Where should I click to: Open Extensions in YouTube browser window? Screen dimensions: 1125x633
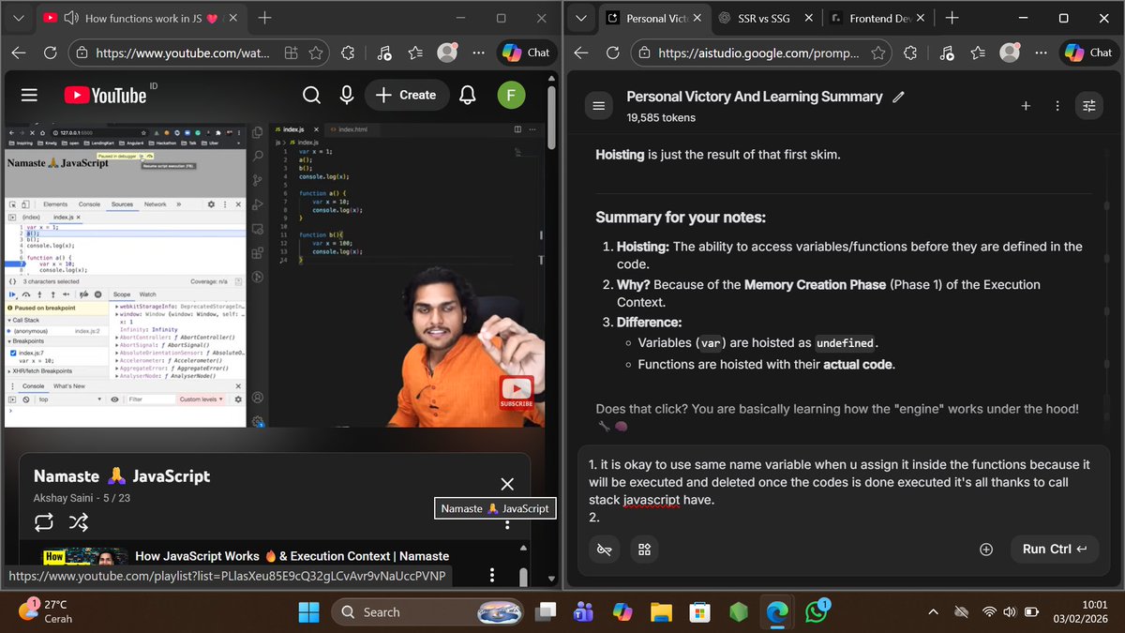(349, 53)
